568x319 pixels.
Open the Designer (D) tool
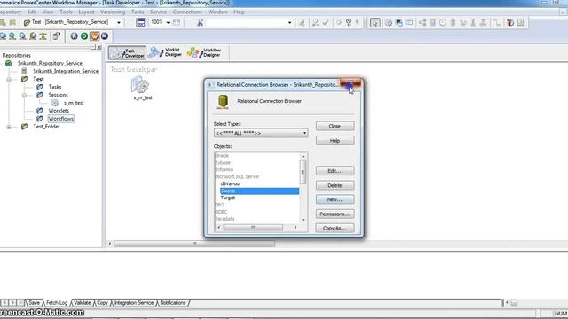pyautogui.click(x=84, y=35)
